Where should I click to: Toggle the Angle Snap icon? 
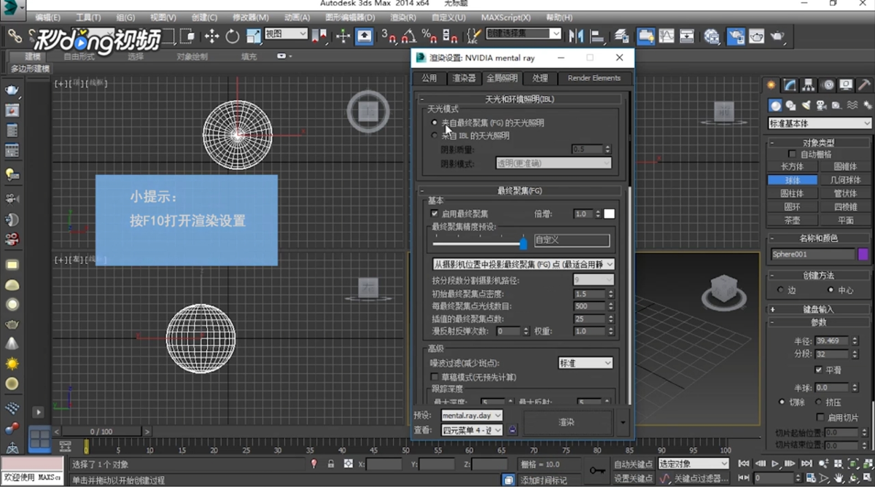tap(408, 36)
